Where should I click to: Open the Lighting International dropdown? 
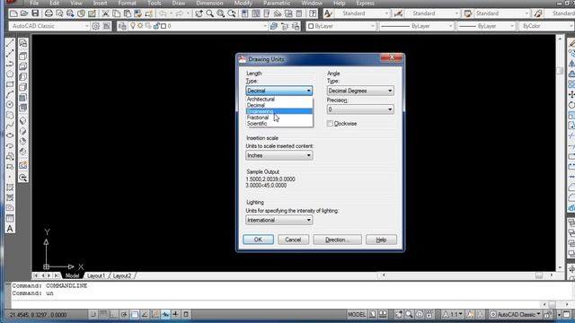[279, 220]
